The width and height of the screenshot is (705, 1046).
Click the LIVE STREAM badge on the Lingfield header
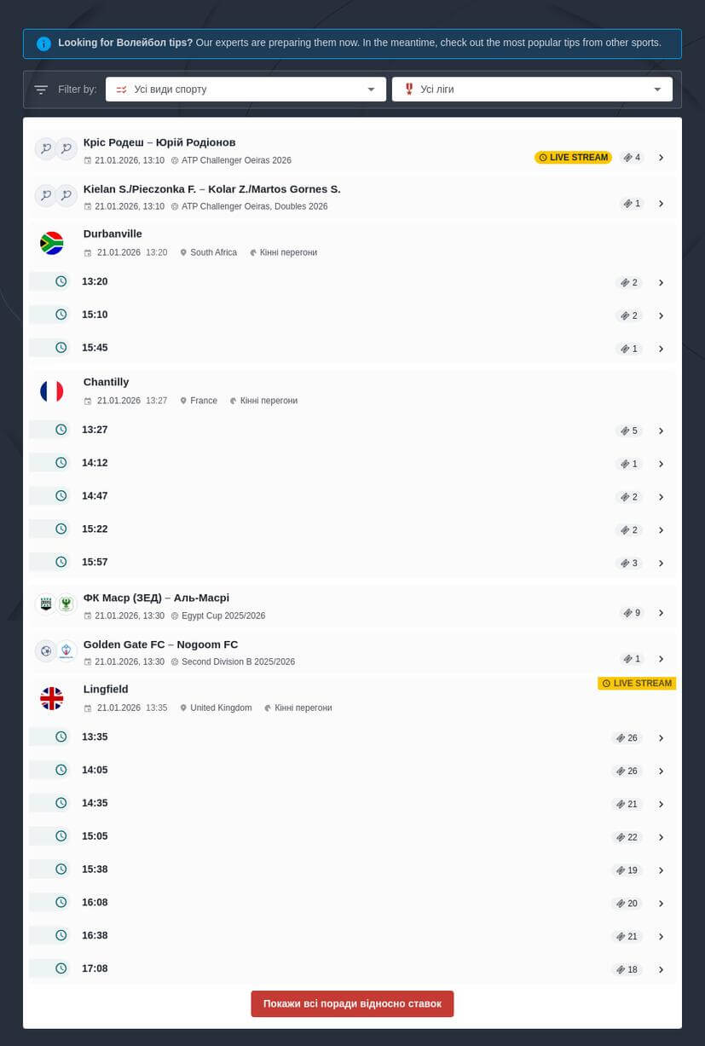(x=637, y=684)
